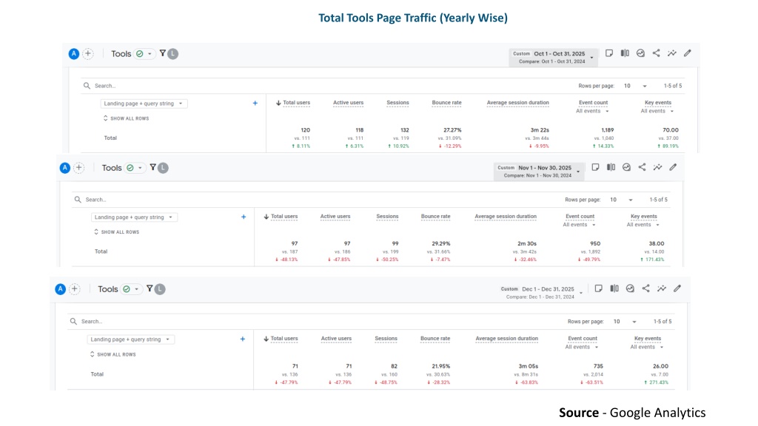
Task: Click the 70.00 key events total value
Action: pos(671,130)
